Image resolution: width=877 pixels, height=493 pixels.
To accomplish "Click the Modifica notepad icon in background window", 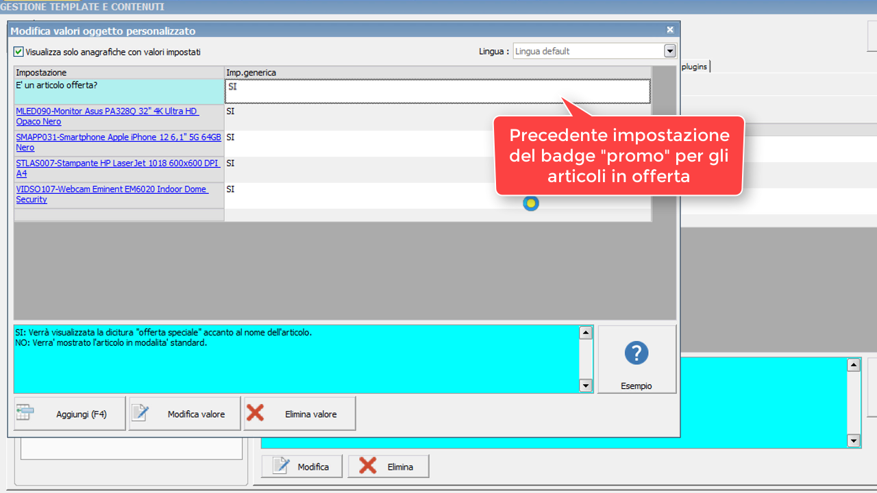I will pos(282,466).
